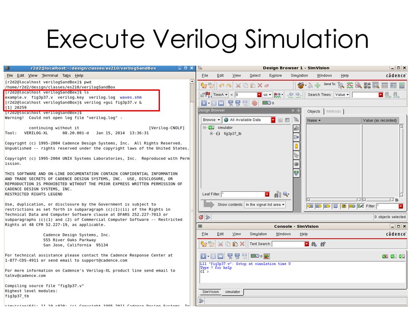415x311 pixels.
Task: Click calculator-like icon at Send To end
Action: click(x=402, y=85)
